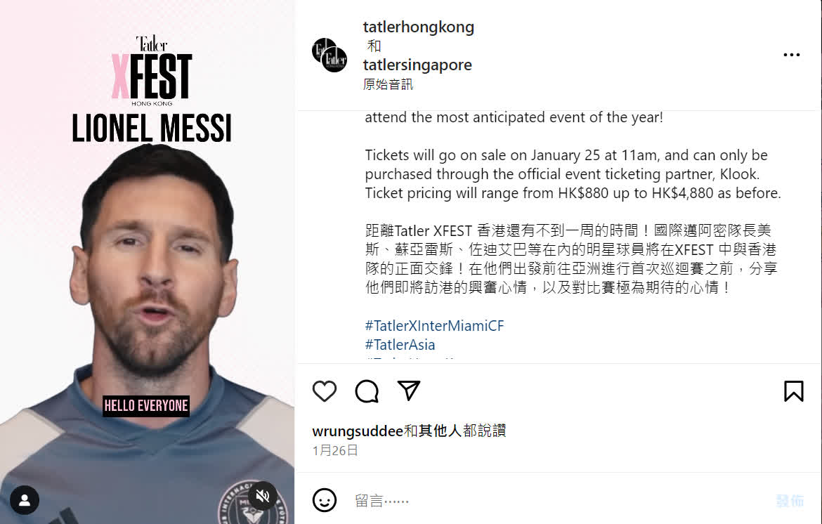View wrungsuddee's profile from likes
This screenshot has width=822, height=524.
pos(358,431)
